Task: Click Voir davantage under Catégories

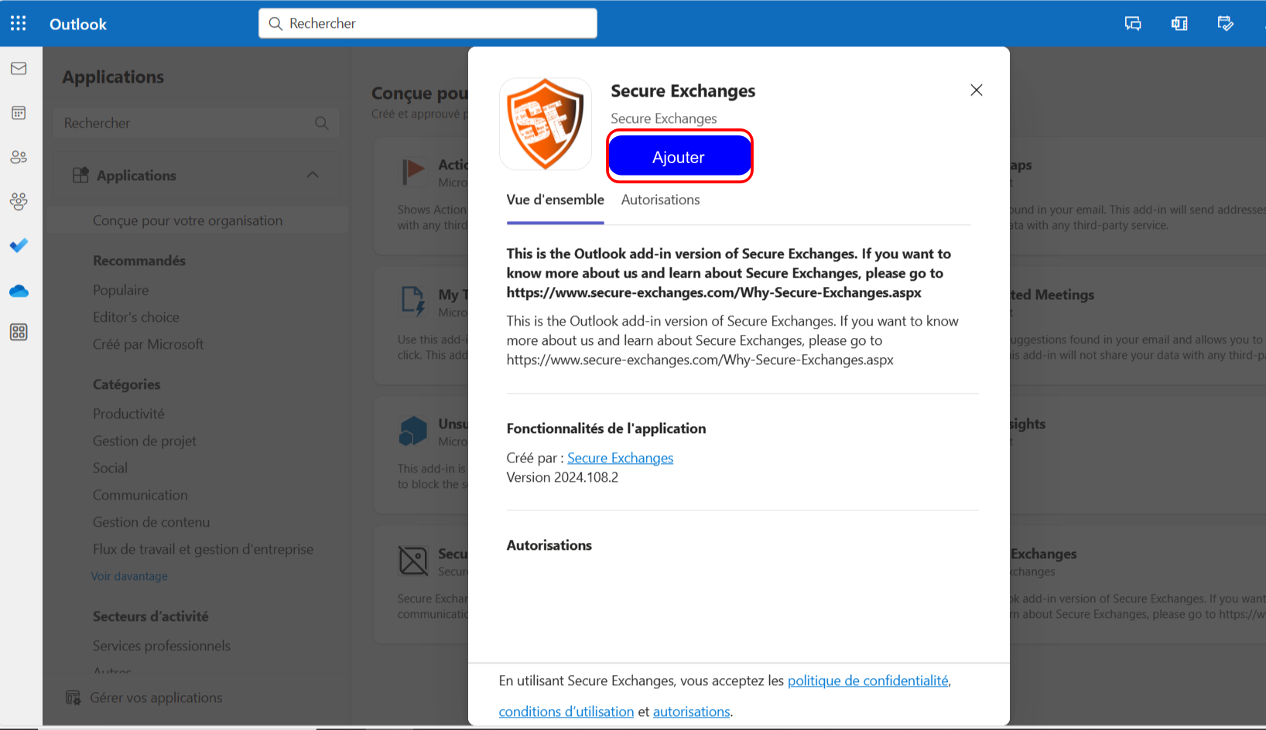Action: pos(129,576)
